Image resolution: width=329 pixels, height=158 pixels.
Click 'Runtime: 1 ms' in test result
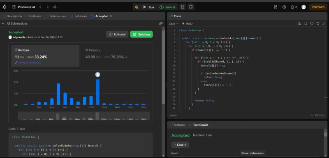pyautogui.click(x=202, y=135)
